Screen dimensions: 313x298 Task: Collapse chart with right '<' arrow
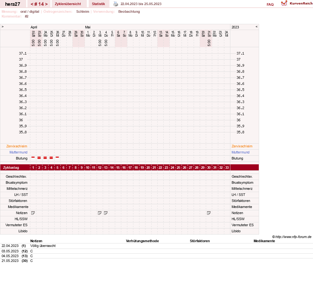(257, 26)
